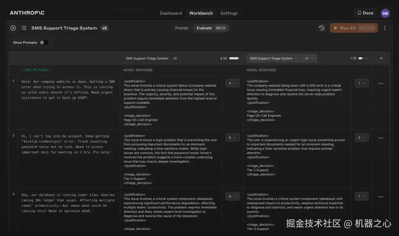Viewport: 399px width, 236px height.
Task: Open the second column prompt name dropdown
Action: point(274,58)
